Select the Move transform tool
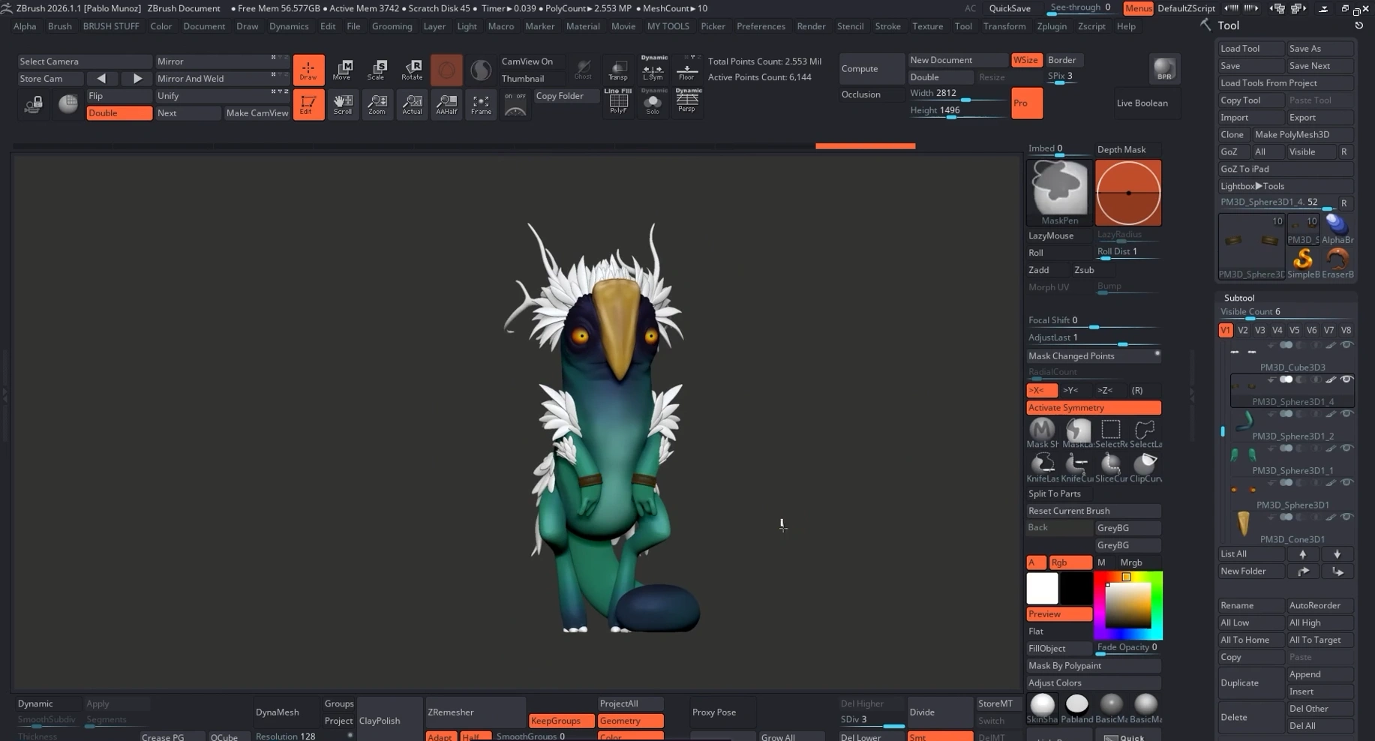This screenshot has width=1375, height=741. point(342,70)
